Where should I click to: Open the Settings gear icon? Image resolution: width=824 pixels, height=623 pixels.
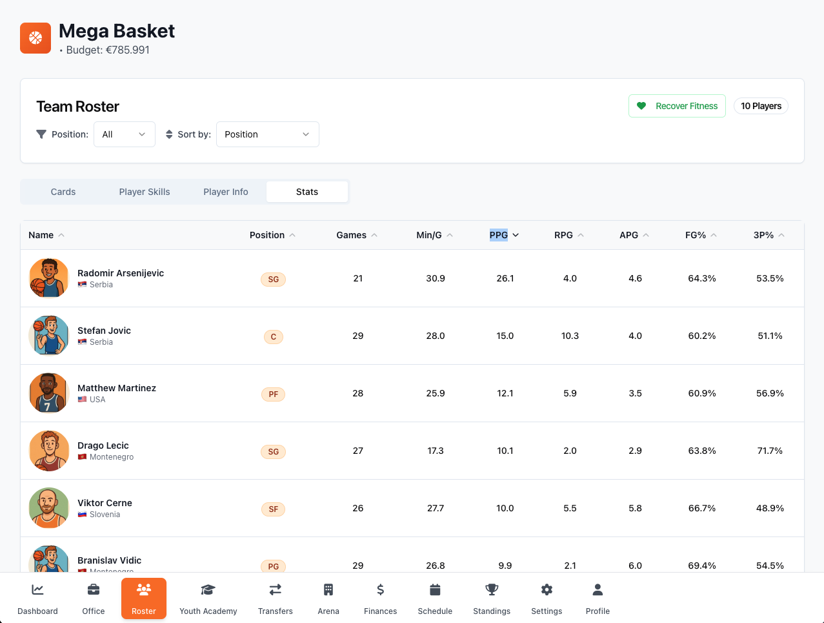[x=547, y=589]
